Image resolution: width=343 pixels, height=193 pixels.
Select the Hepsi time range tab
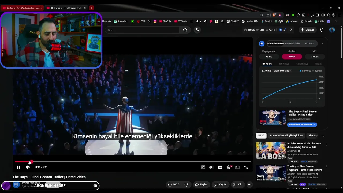click(x=318, y=64)
